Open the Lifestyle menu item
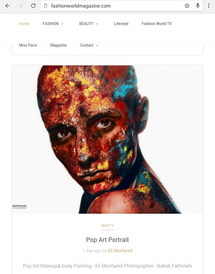 tap(121, 24)
